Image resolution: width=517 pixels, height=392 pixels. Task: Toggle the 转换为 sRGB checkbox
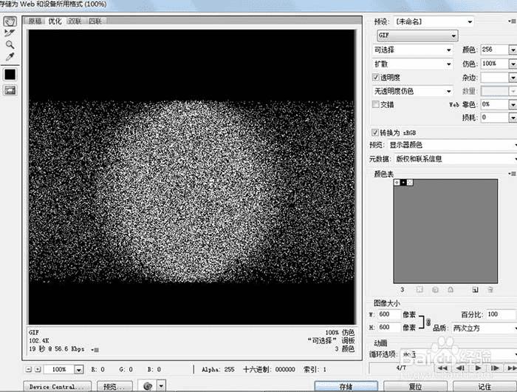point(375,132)
